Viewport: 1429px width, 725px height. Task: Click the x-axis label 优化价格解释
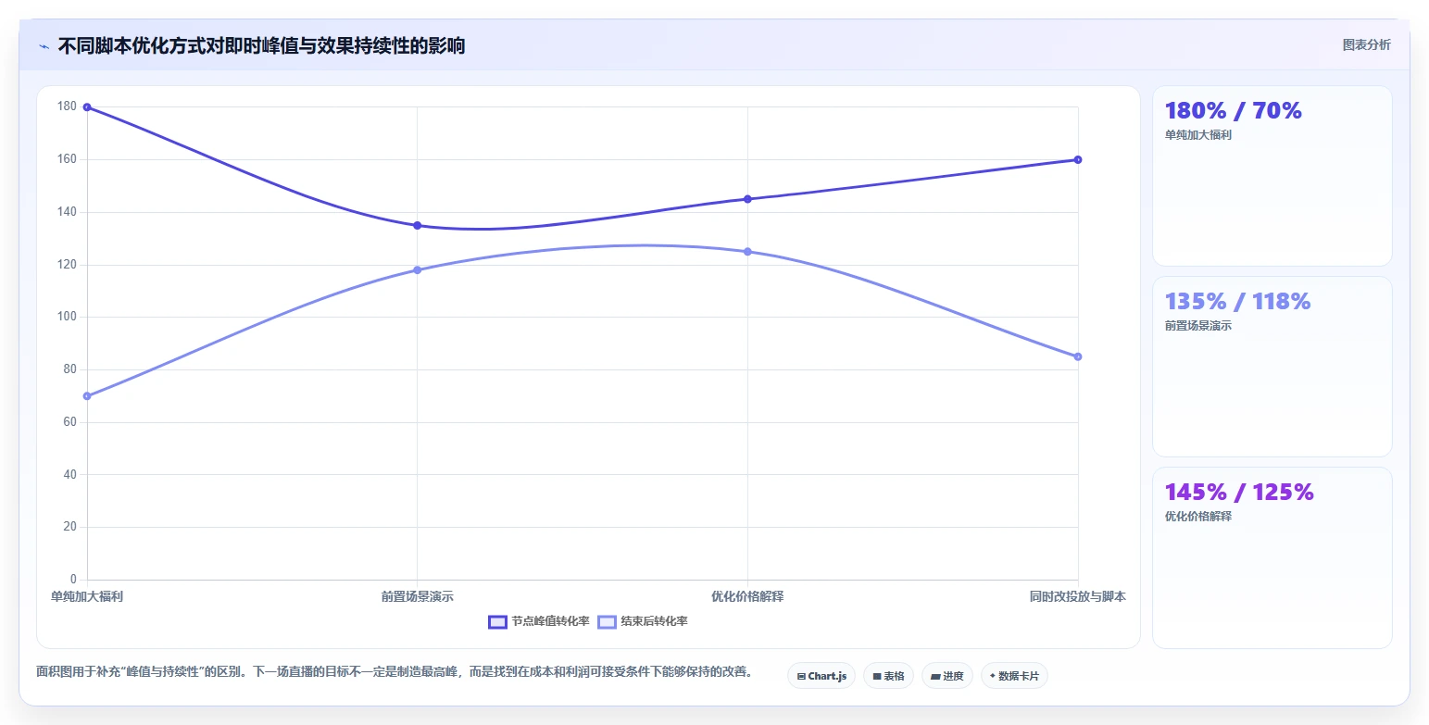tap(747, 596)
